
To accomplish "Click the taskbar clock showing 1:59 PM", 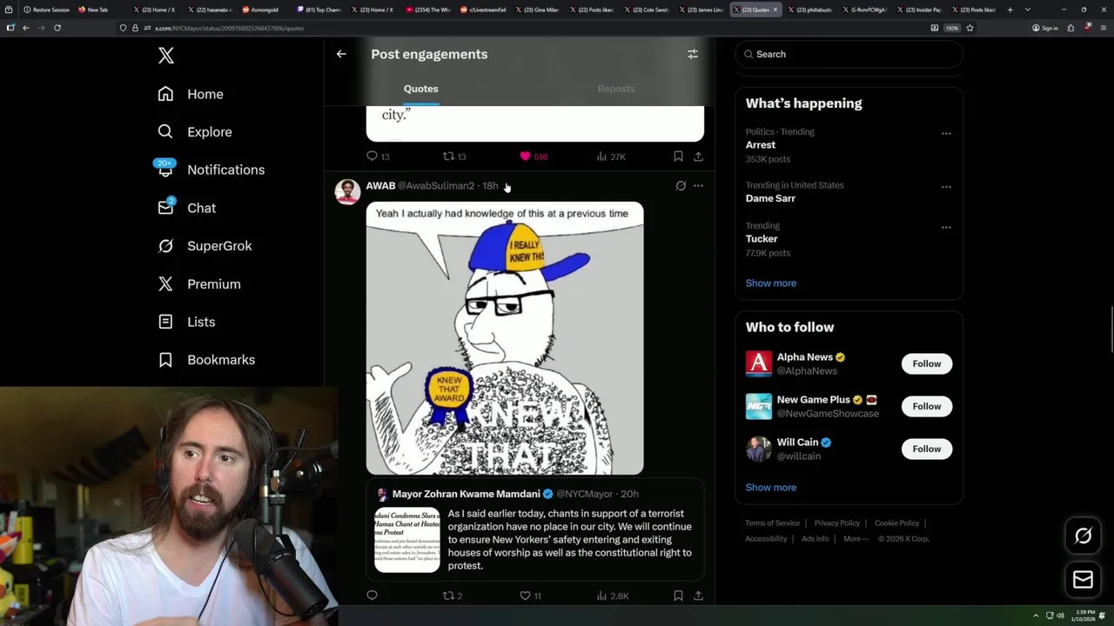I will click(x=1085, y=616).
